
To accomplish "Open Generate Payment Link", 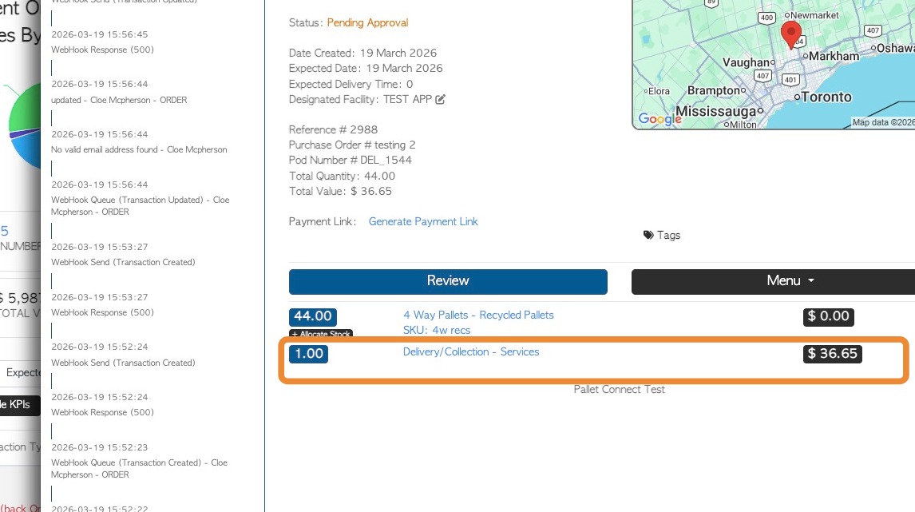I will 423,221.
